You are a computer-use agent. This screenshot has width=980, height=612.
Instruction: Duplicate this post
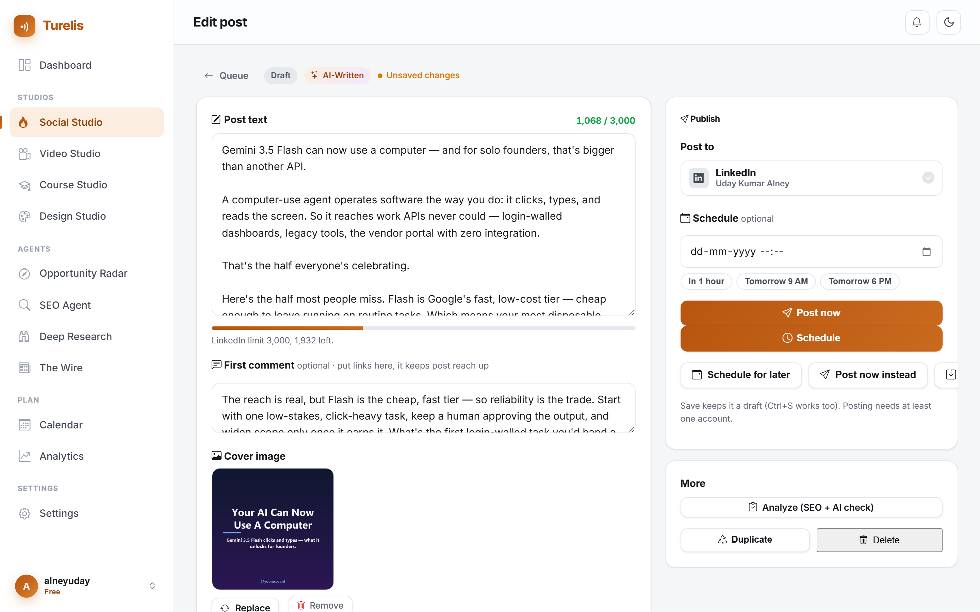(x=745, y=540)
